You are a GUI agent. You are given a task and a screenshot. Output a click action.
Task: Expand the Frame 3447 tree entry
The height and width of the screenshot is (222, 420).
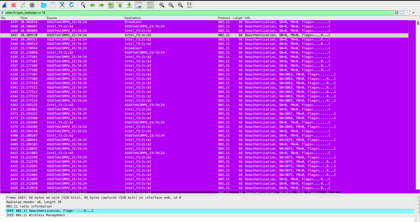[3, 197]
